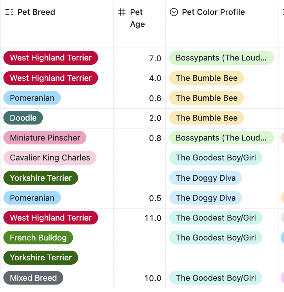Click the multi-select icon beside Pet Breed
The image size is (284, 292).
(9, 12)
